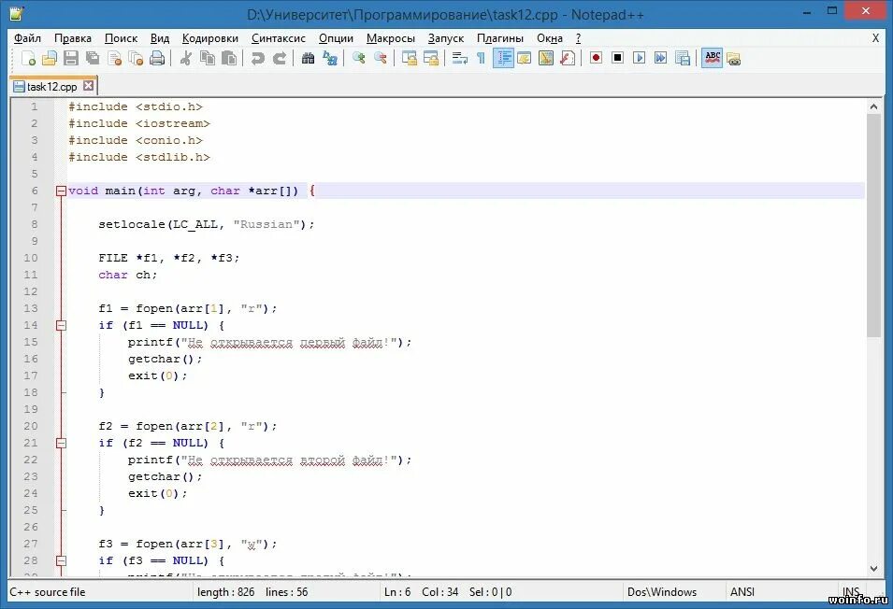Click the 'Ln : 6 Col : 34' status entry

click(x=421, y=592)
